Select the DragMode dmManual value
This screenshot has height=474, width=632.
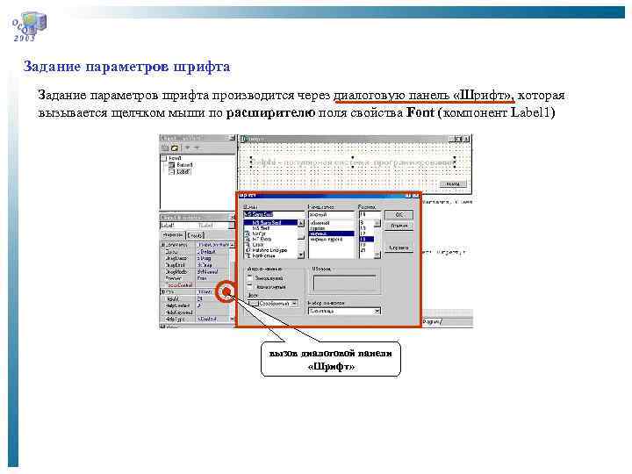[207, 272]
